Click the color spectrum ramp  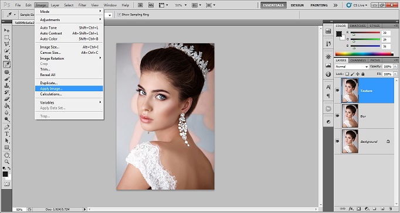pyautogui.click(x=363, y=54)
